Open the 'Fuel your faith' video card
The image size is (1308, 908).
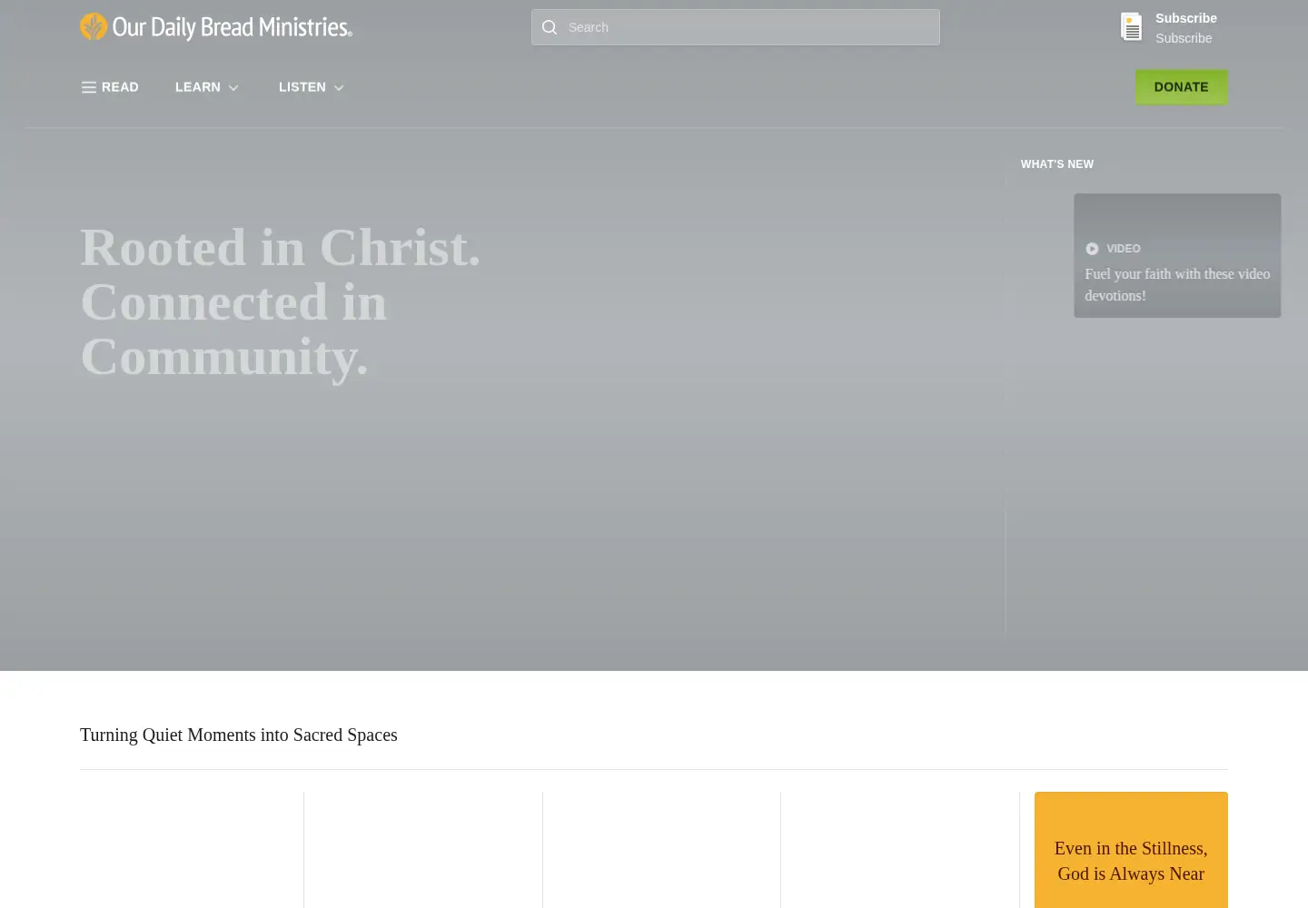pyautogui.click(x=1177, y=255)
